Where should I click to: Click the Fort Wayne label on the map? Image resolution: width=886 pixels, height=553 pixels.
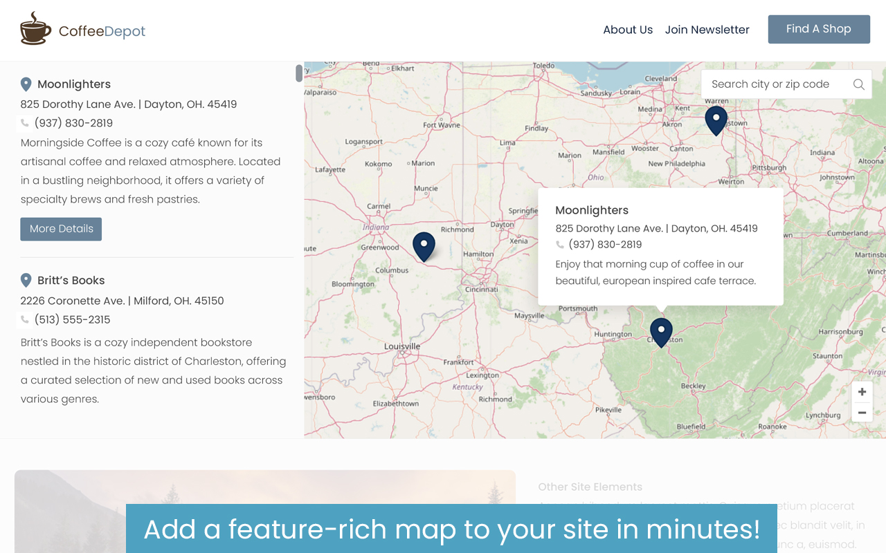pos(442,125)
